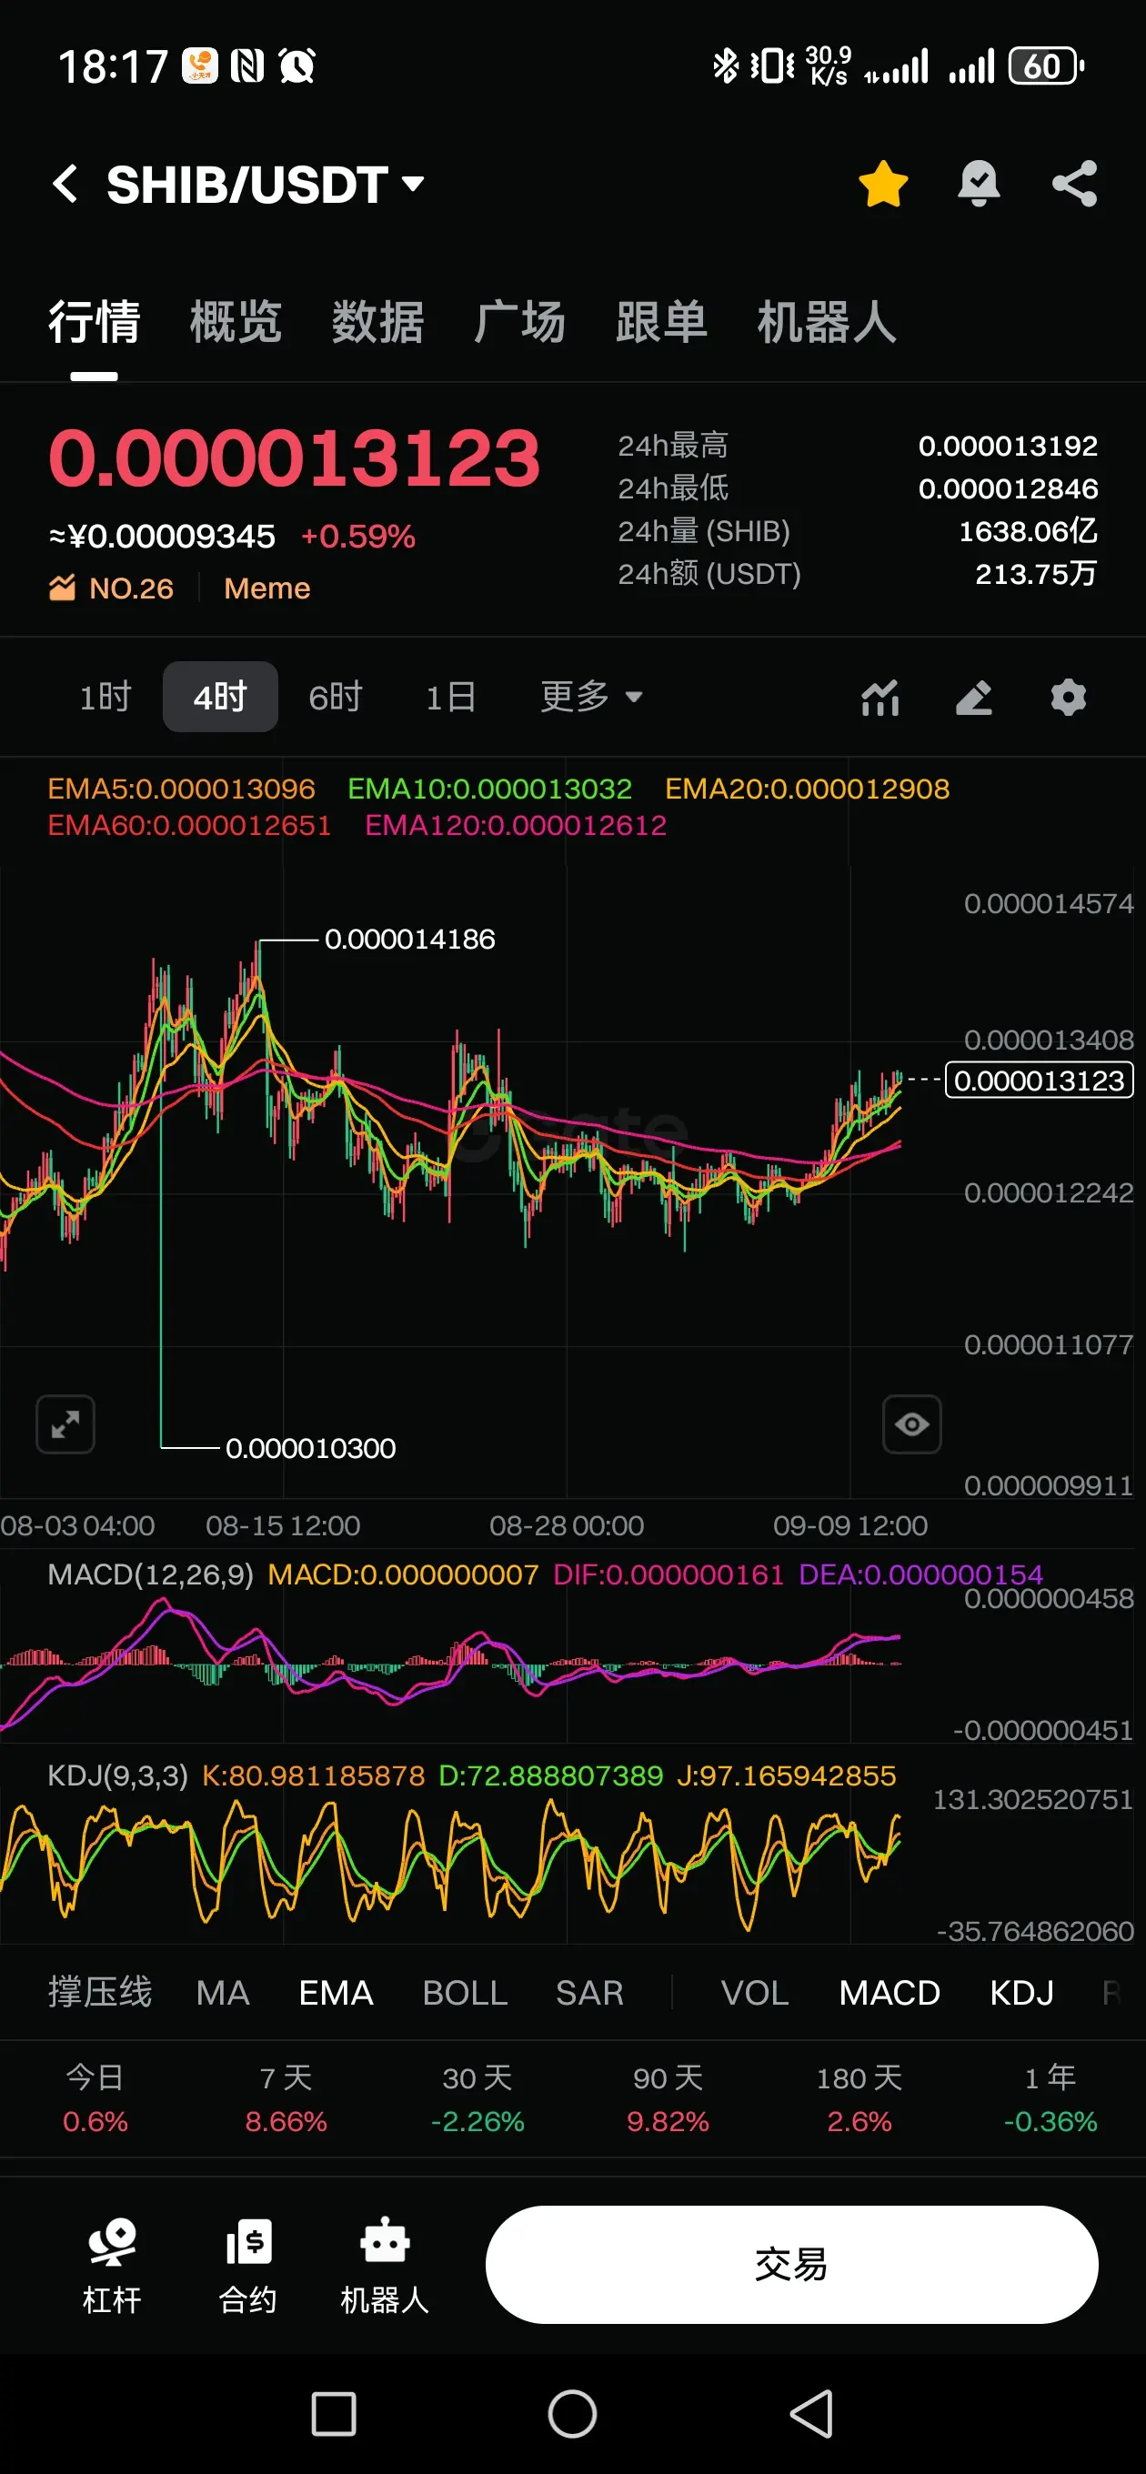
Task: Tap the Meme category tag
Action: tap(267, 588)
